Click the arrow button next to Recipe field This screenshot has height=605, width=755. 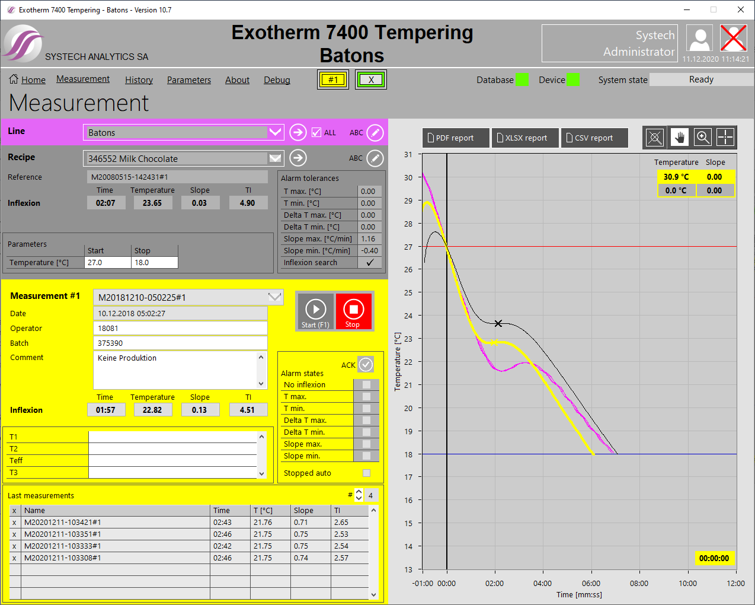coord(298,158)
